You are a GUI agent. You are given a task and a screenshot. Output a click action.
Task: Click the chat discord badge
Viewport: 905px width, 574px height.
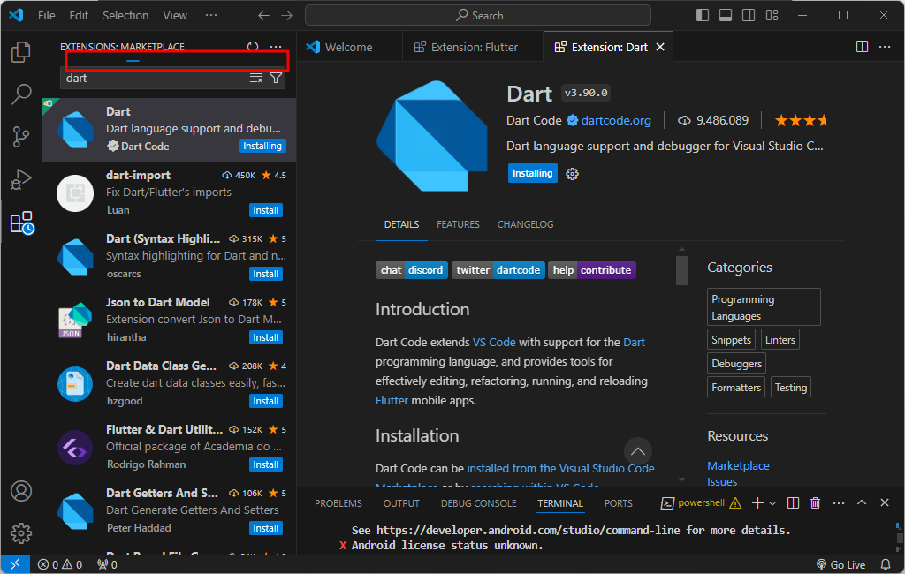tap(412, 270)
